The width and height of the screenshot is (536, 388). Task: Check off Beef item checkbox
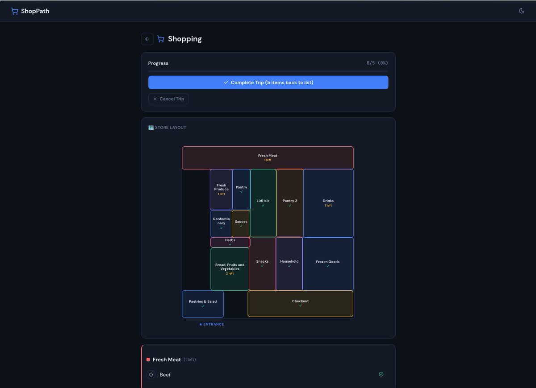[x=151, y=375]
